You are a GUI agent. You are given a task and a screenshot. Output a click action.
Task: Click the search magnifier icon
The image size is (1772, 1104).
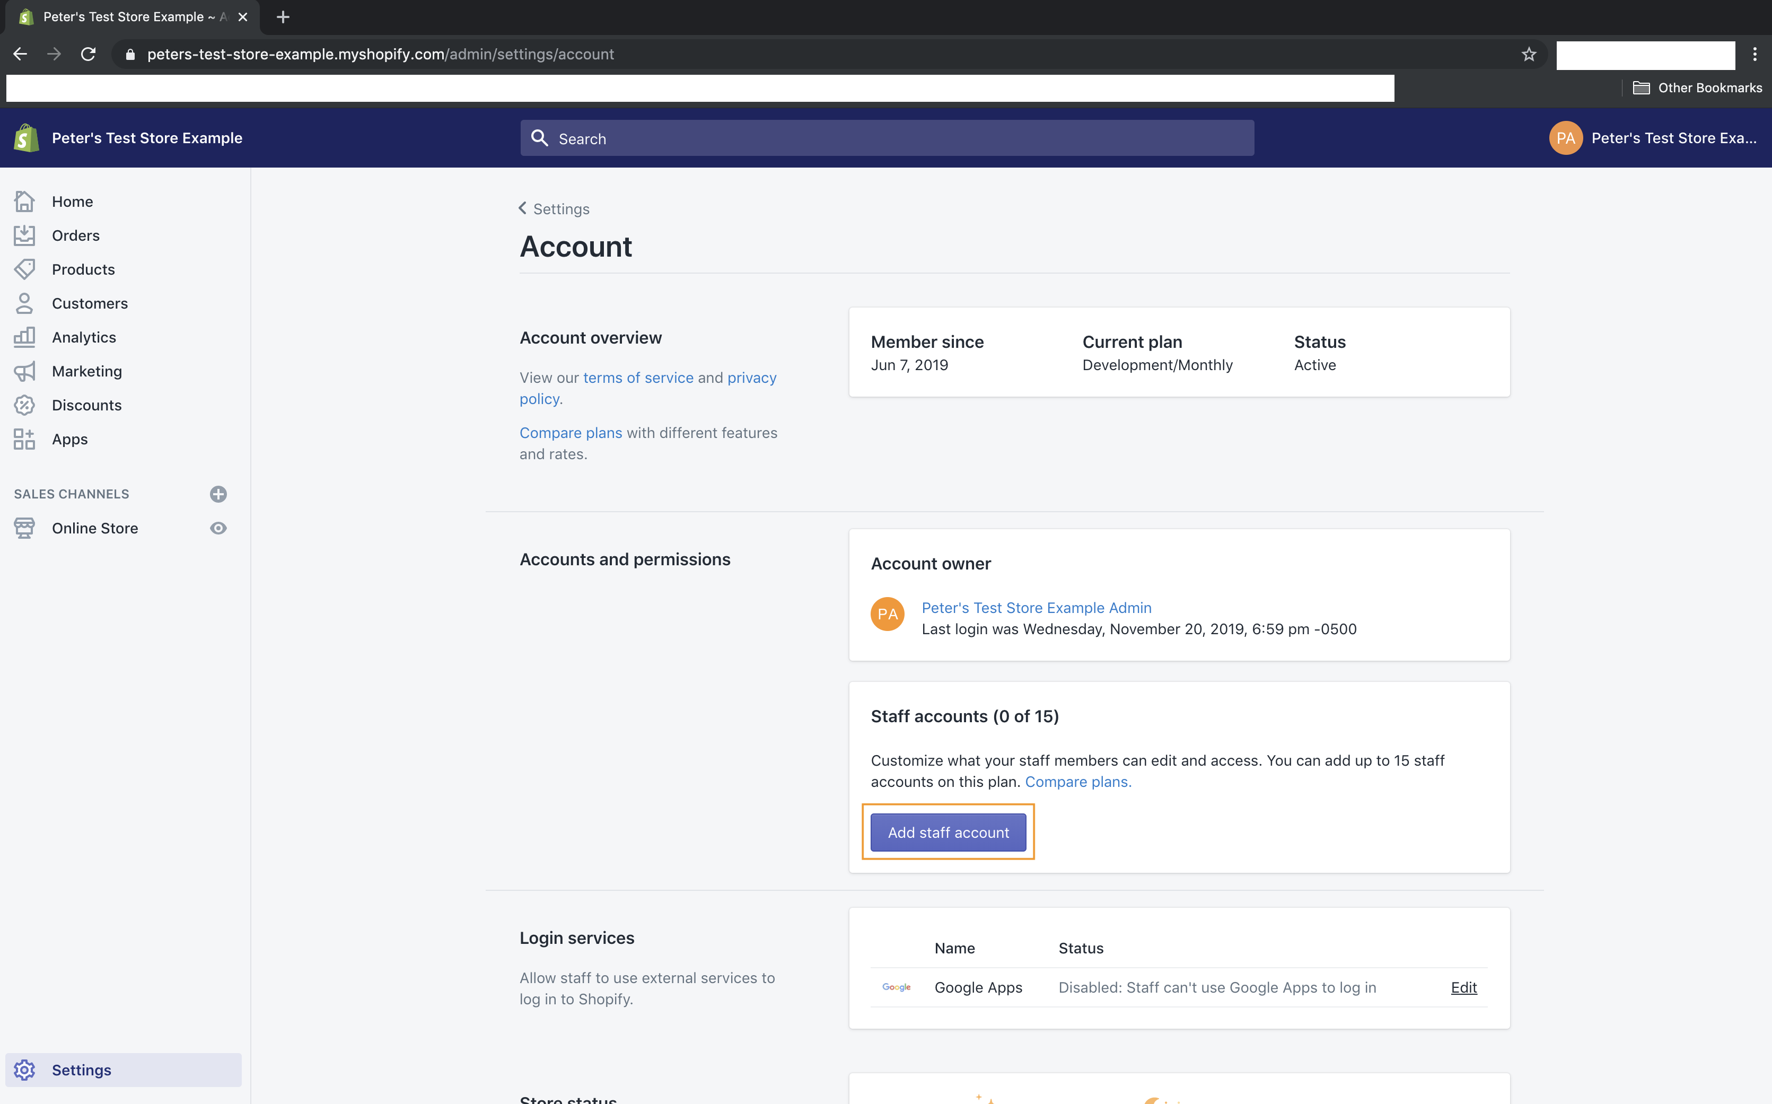coord(540,138)
